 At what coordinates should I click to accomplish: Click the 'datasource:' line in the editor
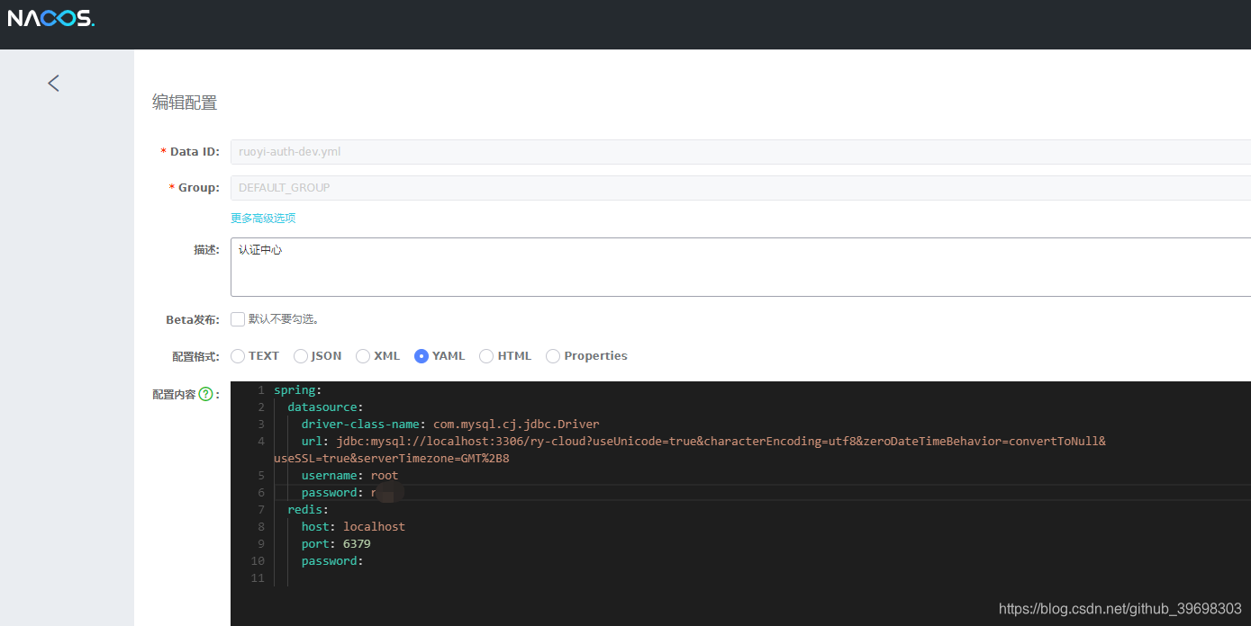click(325, 407)
